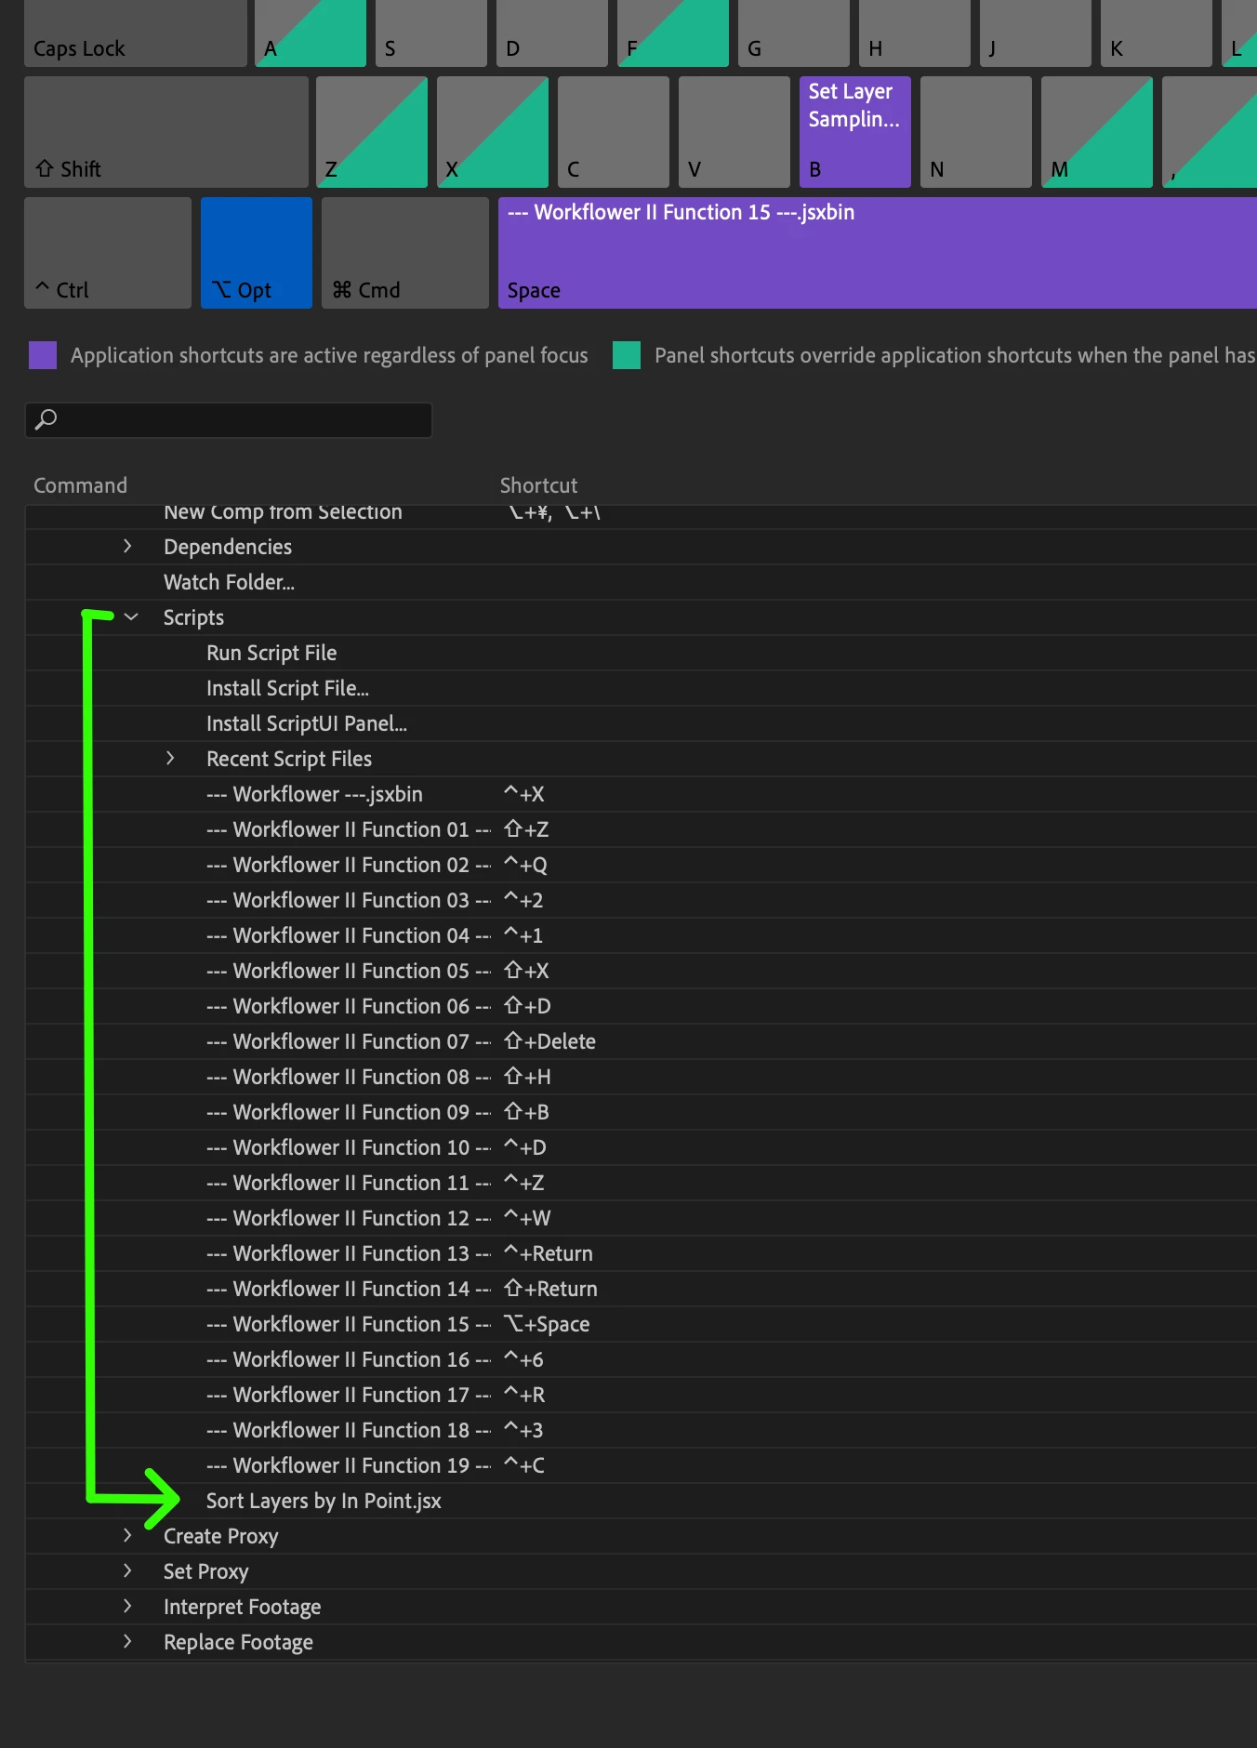This screenshot has height=1748, width=1257.
Task: Click the J key on the keyboard
Action: coord(1036,33)
